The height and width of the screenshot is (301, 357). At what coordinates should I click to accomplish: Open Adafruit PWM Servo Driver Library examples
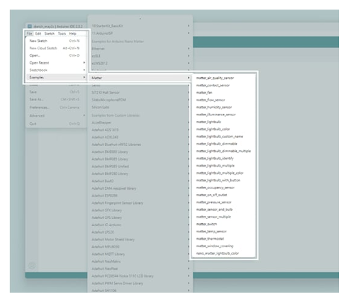(x=140, y=283)
